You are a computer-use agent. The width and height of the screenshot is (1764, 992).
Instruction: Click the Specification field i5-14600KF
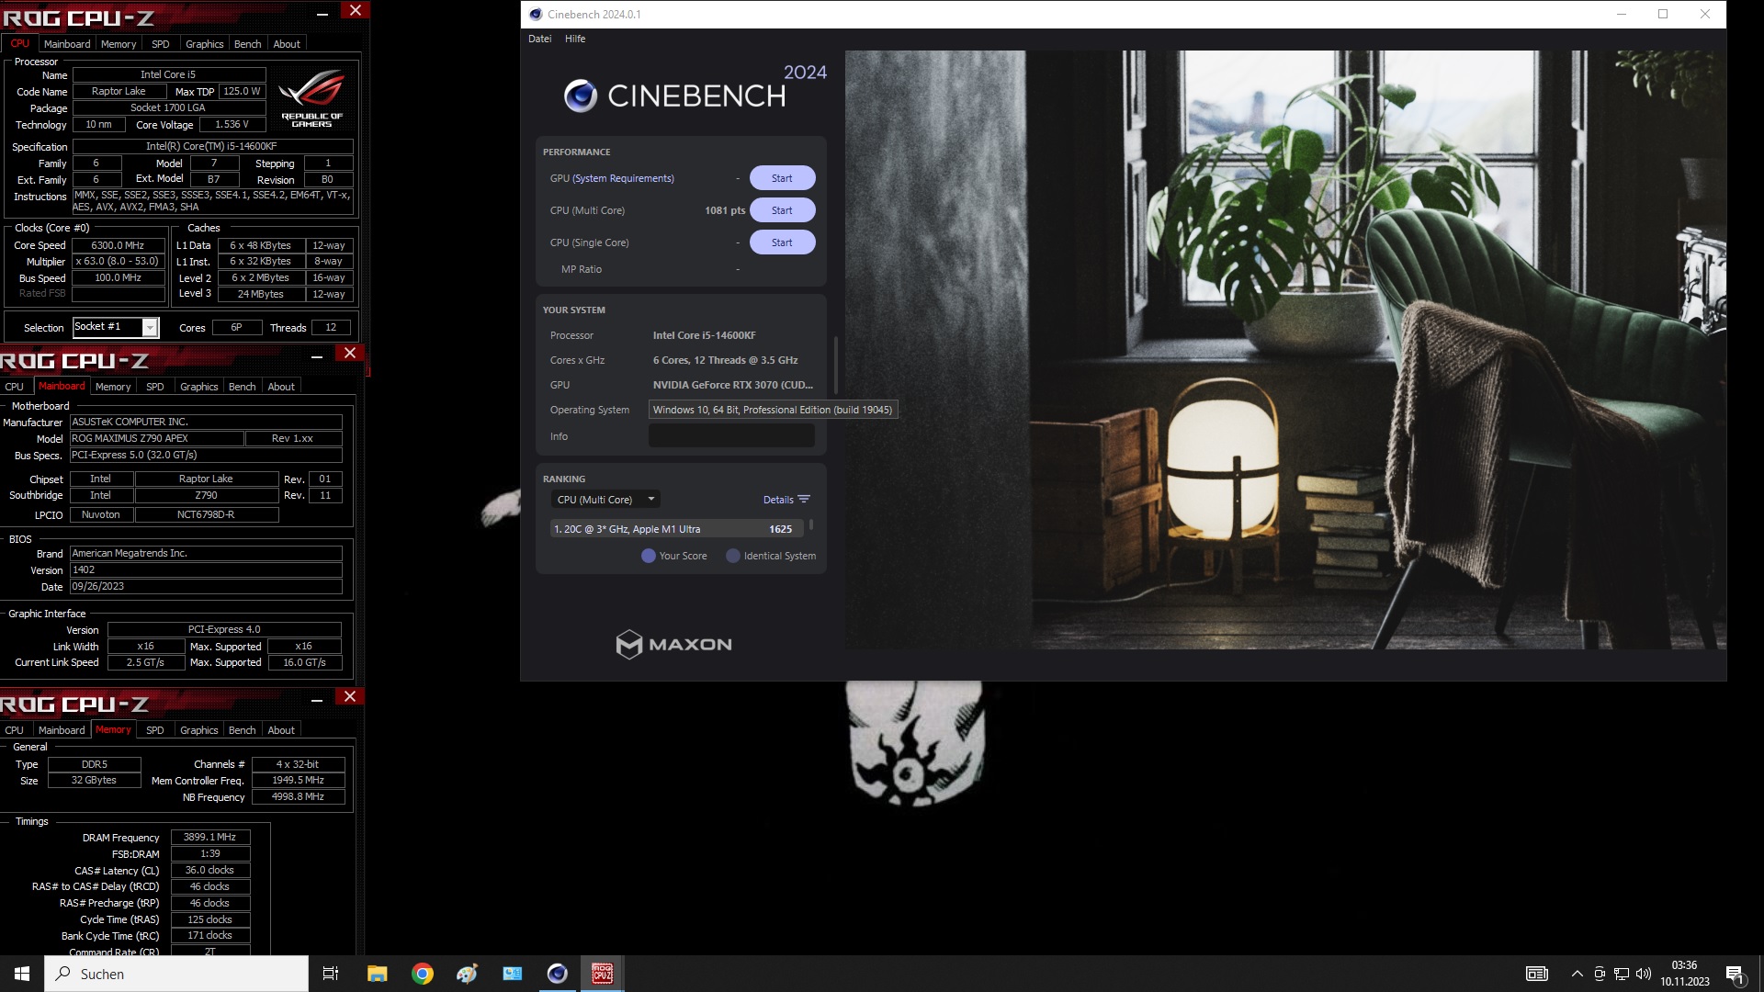tap(212, 146)
